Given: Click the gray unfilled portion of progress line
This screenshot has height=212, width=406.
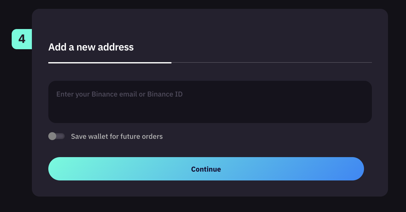Looking at the screenshot, I should (272, 63).
